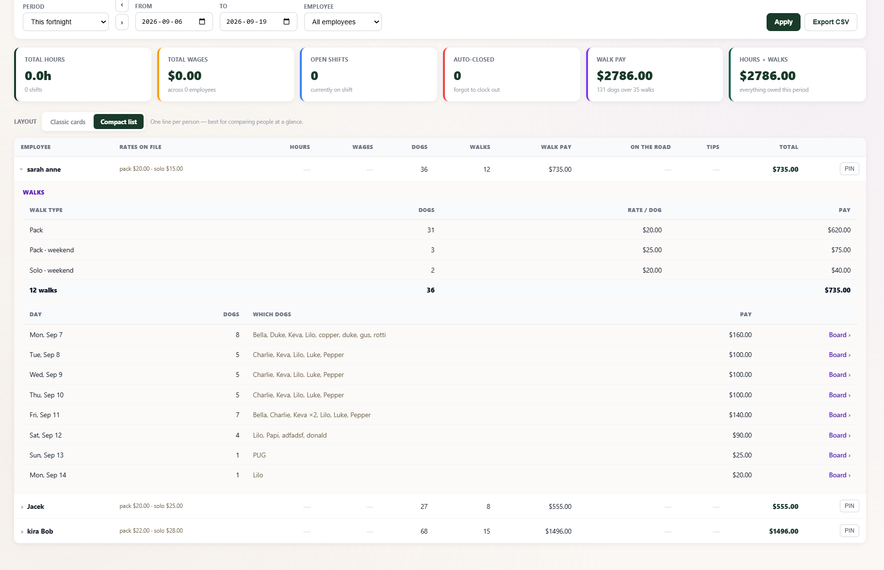884x570 pixels.
Task: Open the Period 'This fortnight' dropdown
Action: 65,22
